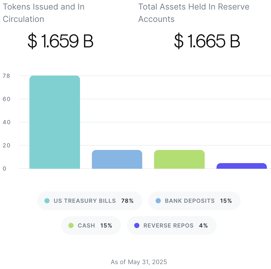The image size is (271, 269).
Task: Toggle the Reverse Repos legend pill
Action: [172, 225]
